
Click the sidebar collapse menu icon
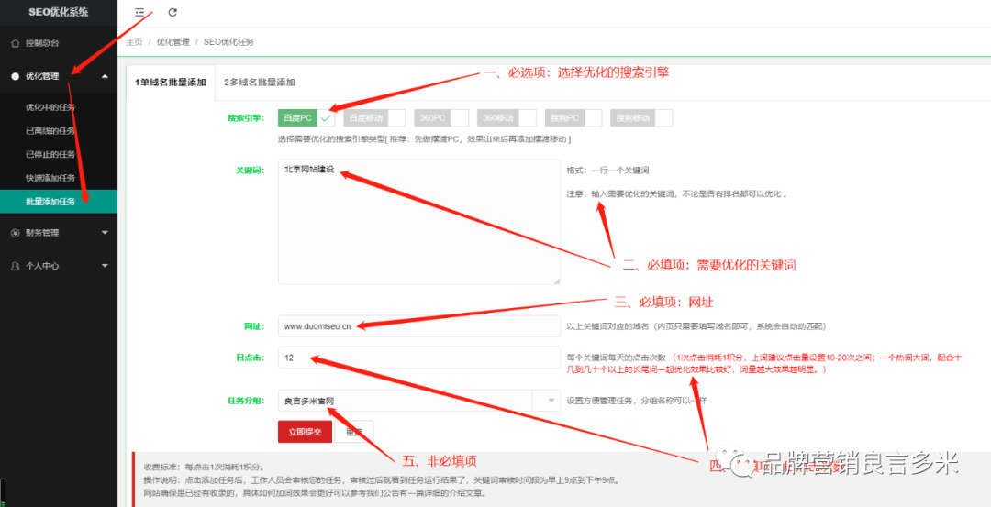(x=139, y=13)
